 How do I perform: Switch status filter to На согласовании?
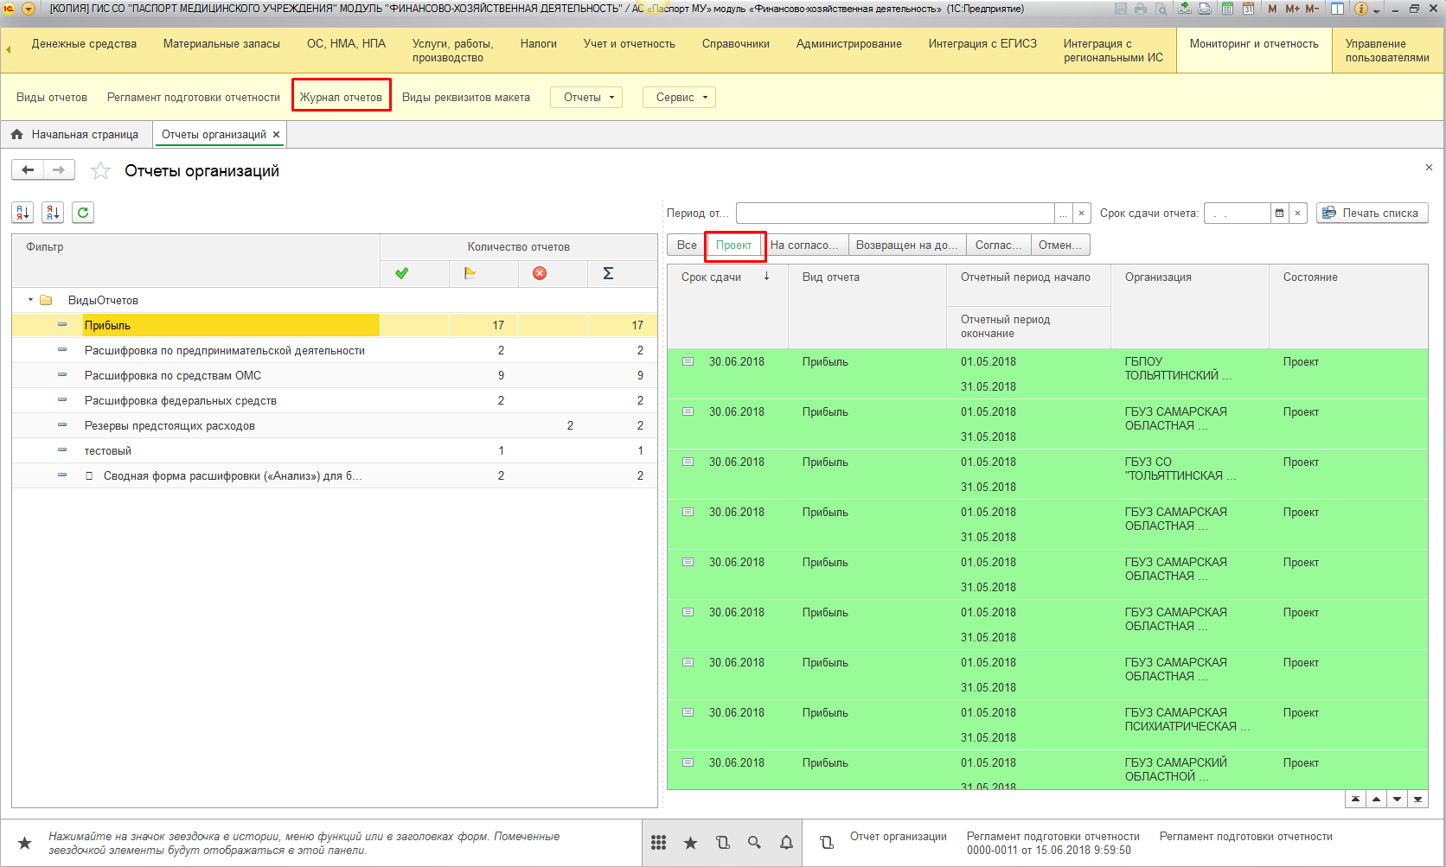point(804,245)
